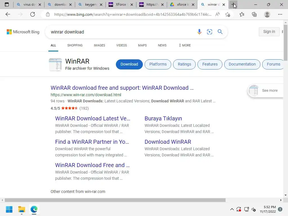
Task: Open 'WinRAR Download Latest Ve...' sublink
Action: point(93,118)
